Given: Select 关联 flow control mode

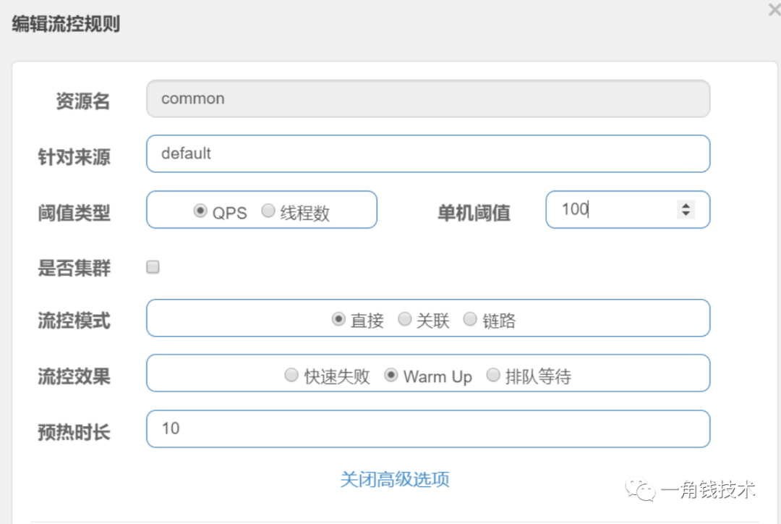Looking at the screenshot, I should click(405, 319).
